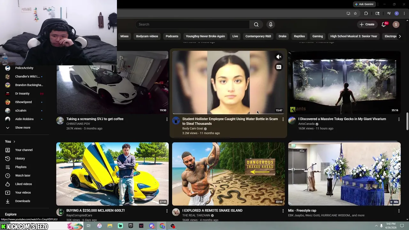Image resolution: width=409 pixels, height=230 pixels.
Task: Open Chrome in the taskbar
Action: [162, 226]
